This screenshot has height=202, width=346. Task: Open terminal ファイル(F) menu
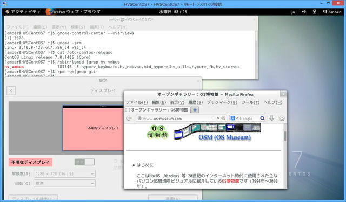point(18,27)
